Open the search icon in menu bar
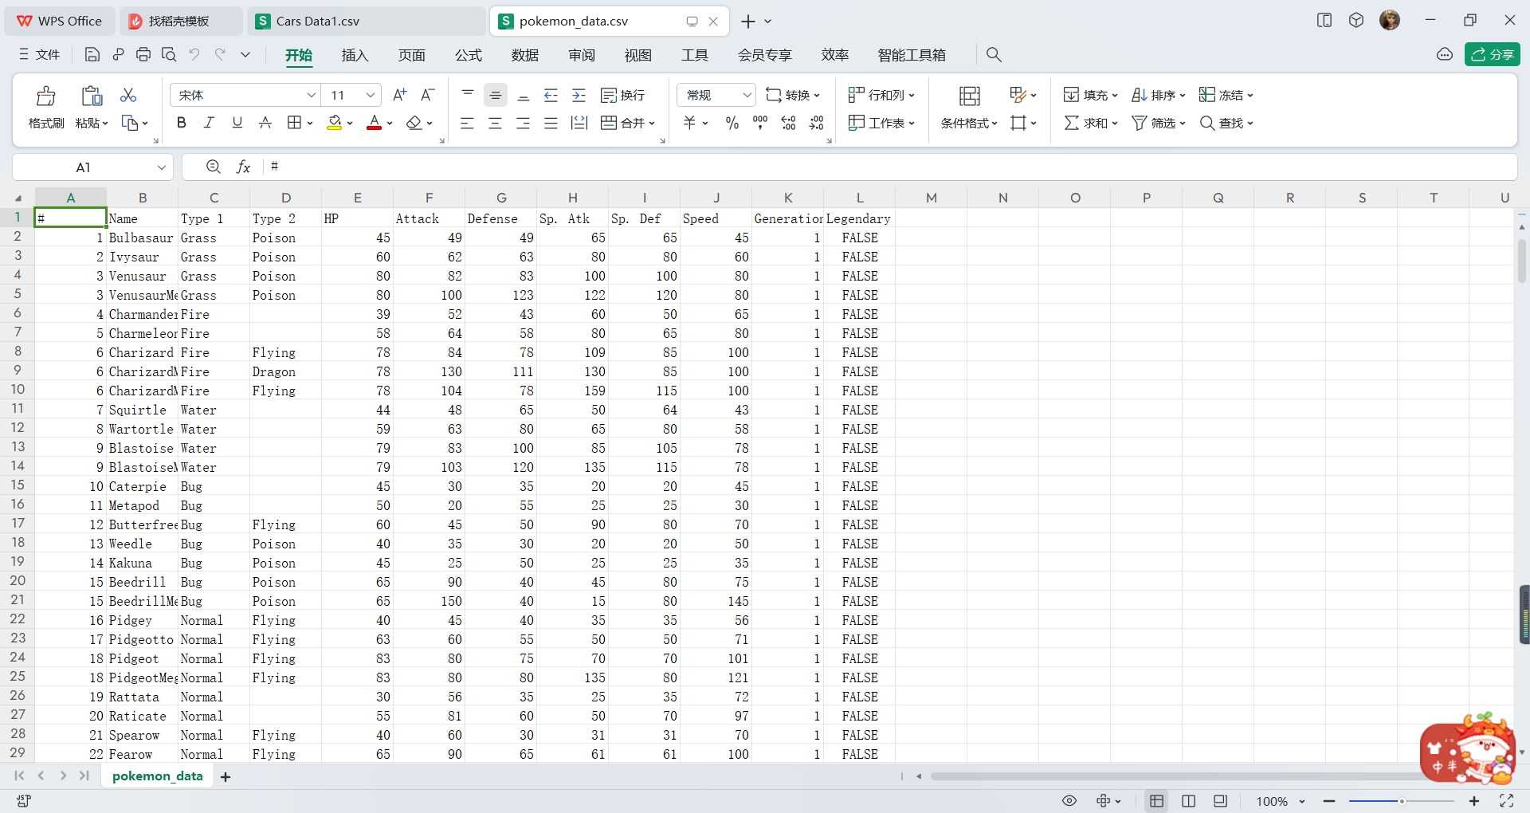This screenshot has width=1530, height=813. [994, 54]
